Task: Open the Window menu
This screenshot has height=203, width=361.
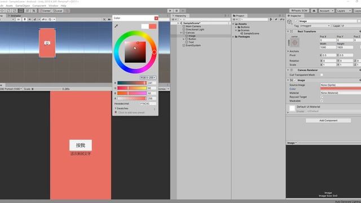Action: coord(53,6)
